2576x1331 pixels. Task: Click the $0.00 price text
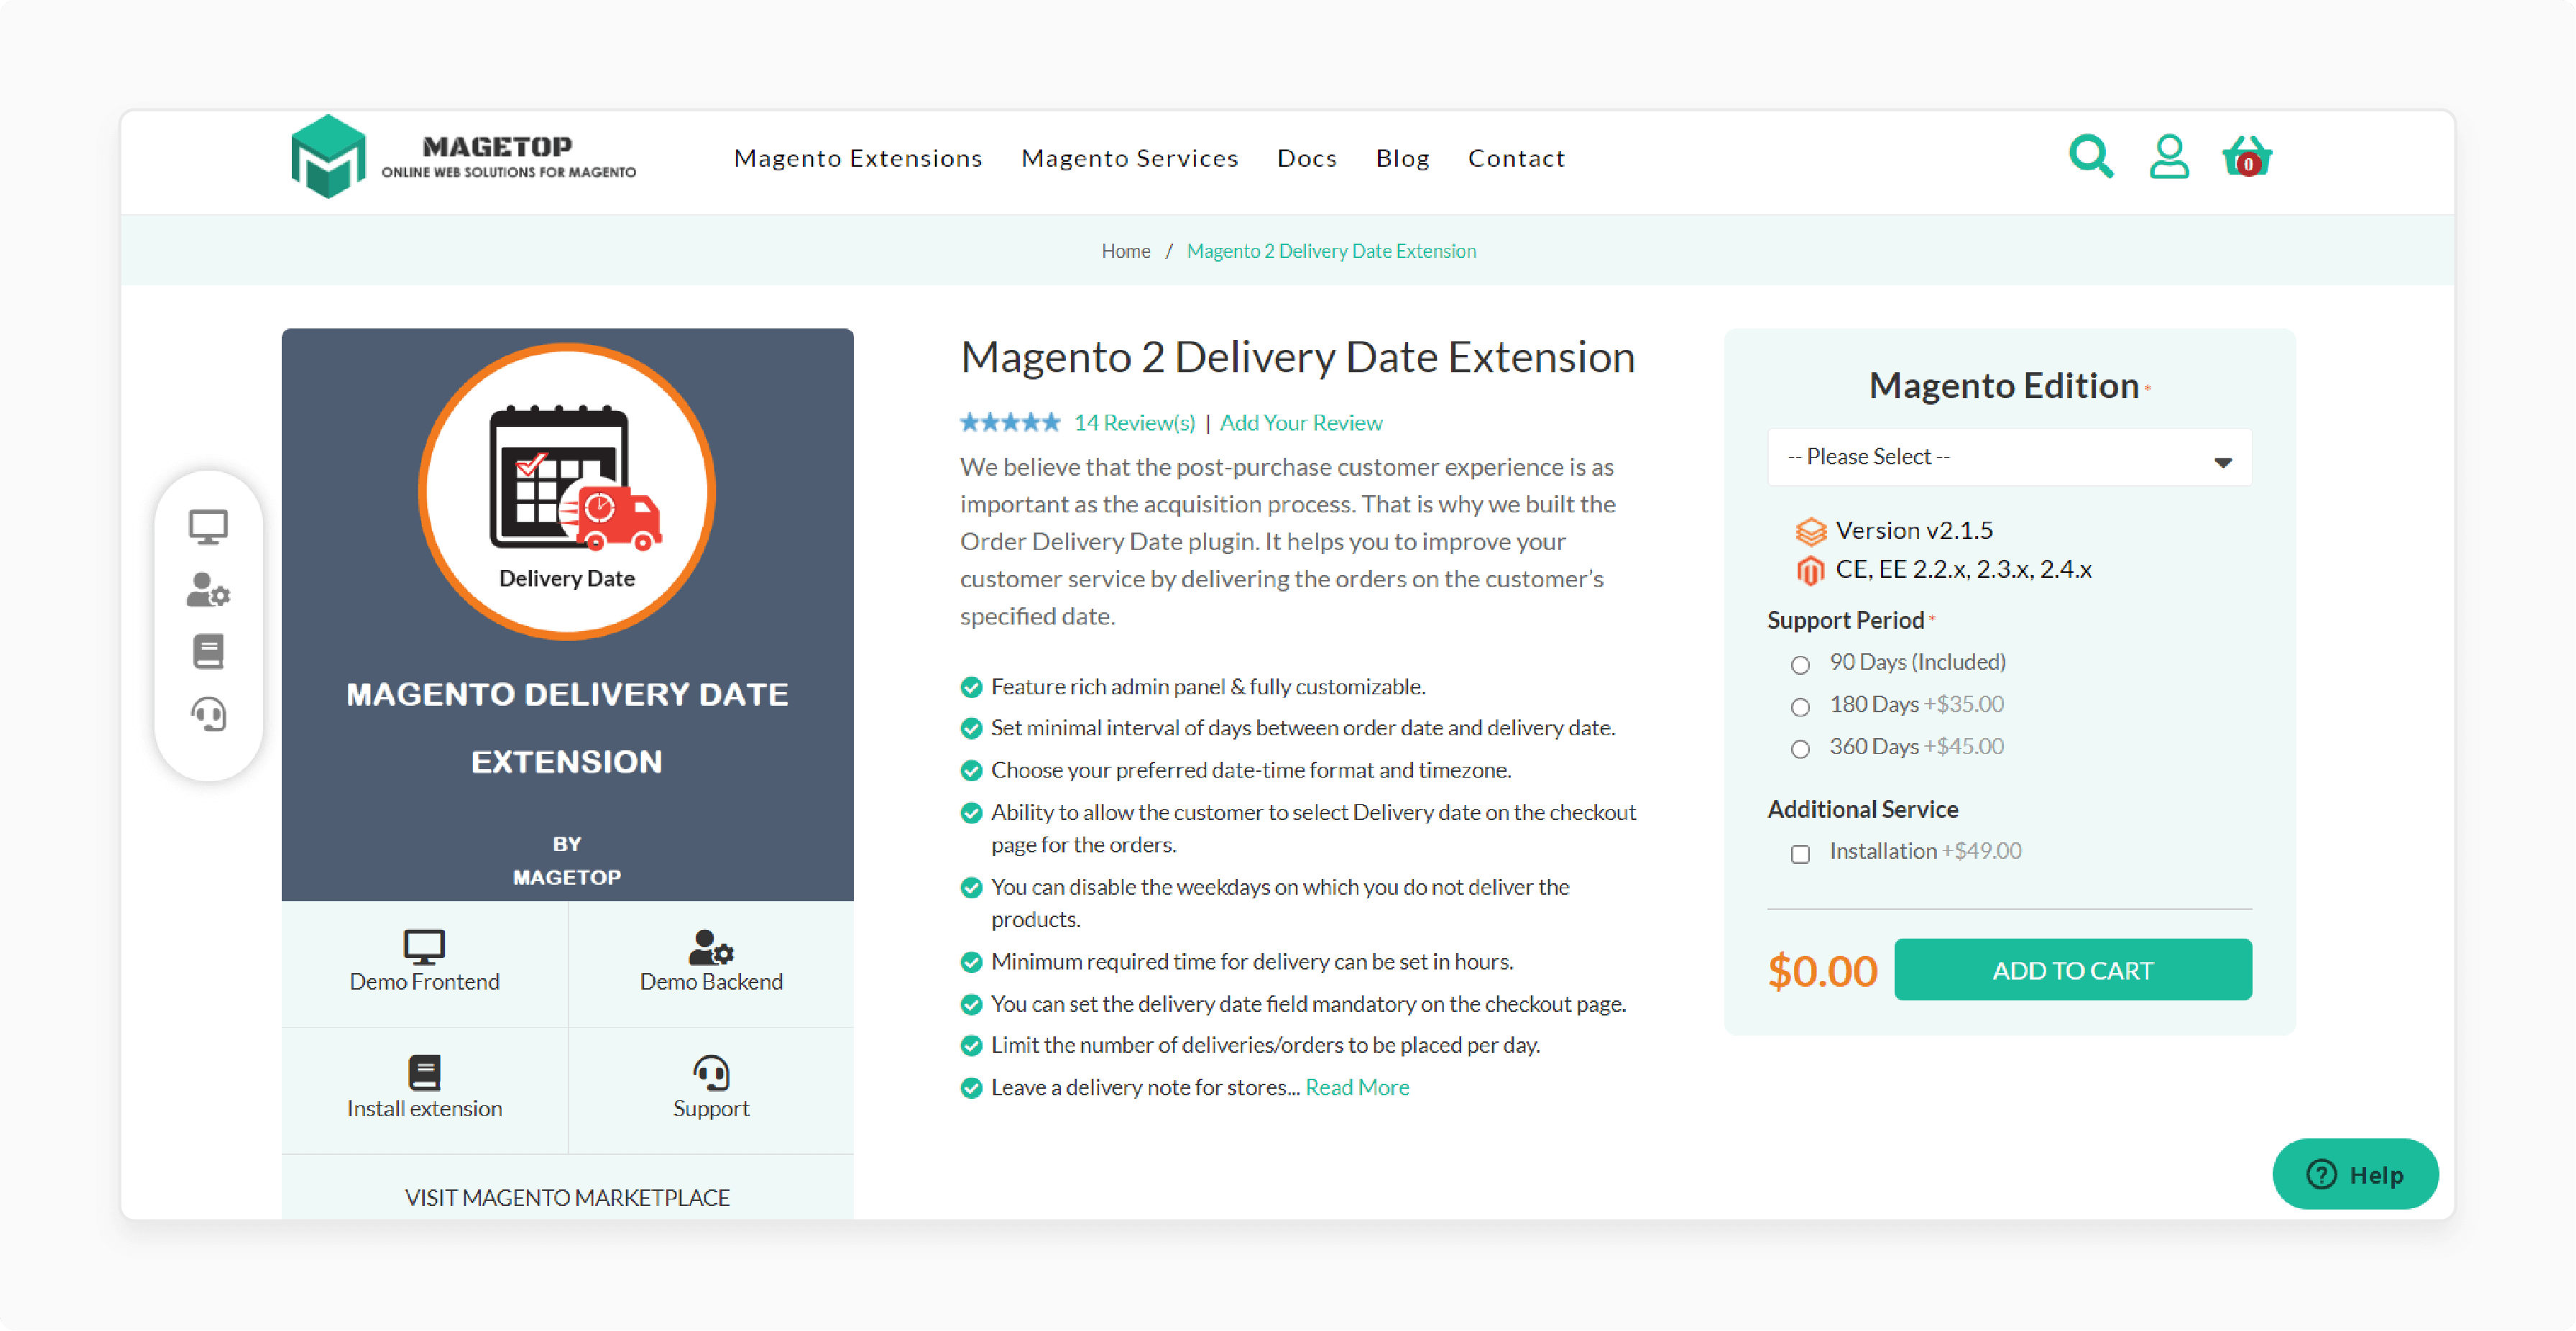point(1822,971)
